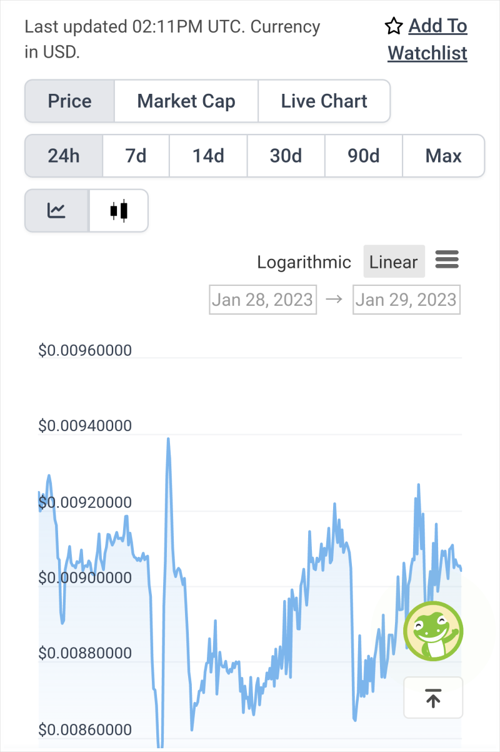Switch chart scale to Linear
The image size is (500, 752).
coord(394,262)
